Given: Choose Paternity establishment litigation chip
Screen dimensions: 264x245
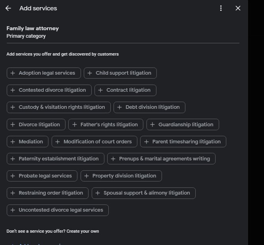Looking at the screenshot, I should click(x=56, y=159).
